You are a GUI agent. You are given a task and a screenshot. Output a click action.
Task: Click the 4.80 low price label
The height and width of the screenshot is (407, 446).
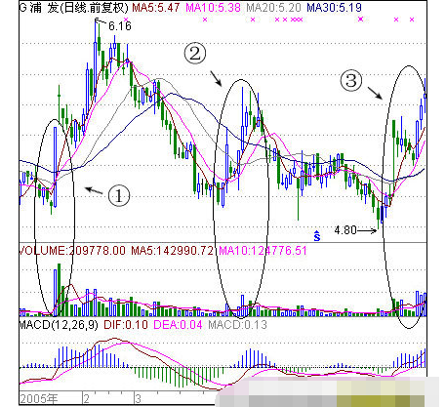point(345,230)
